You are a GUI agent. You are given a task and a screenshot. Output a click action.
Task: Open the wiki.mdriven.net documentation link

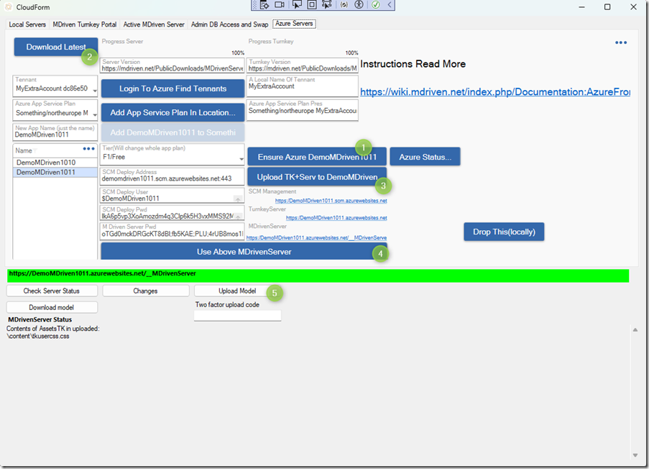click(495, 92)
